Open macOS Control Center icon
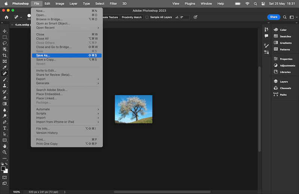This screenshot has height=194, width=299. (263, 4)
